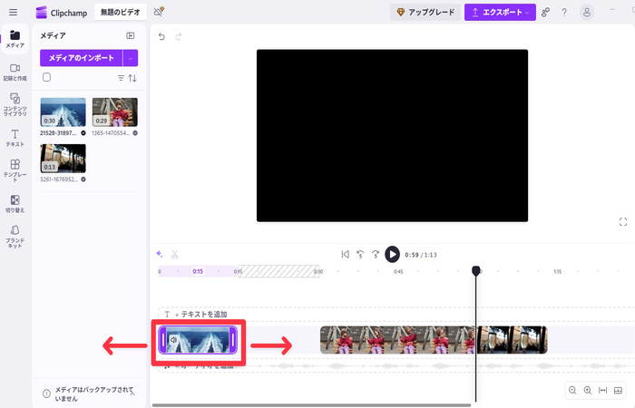
Task: Open the エクスポート dropdown
Action: 500,12
